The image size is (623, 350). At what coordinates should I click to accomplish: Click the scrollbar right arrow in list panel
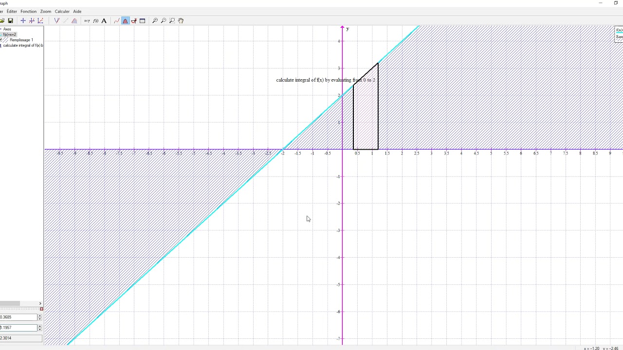pyautogui.click(x=40, y=303)
